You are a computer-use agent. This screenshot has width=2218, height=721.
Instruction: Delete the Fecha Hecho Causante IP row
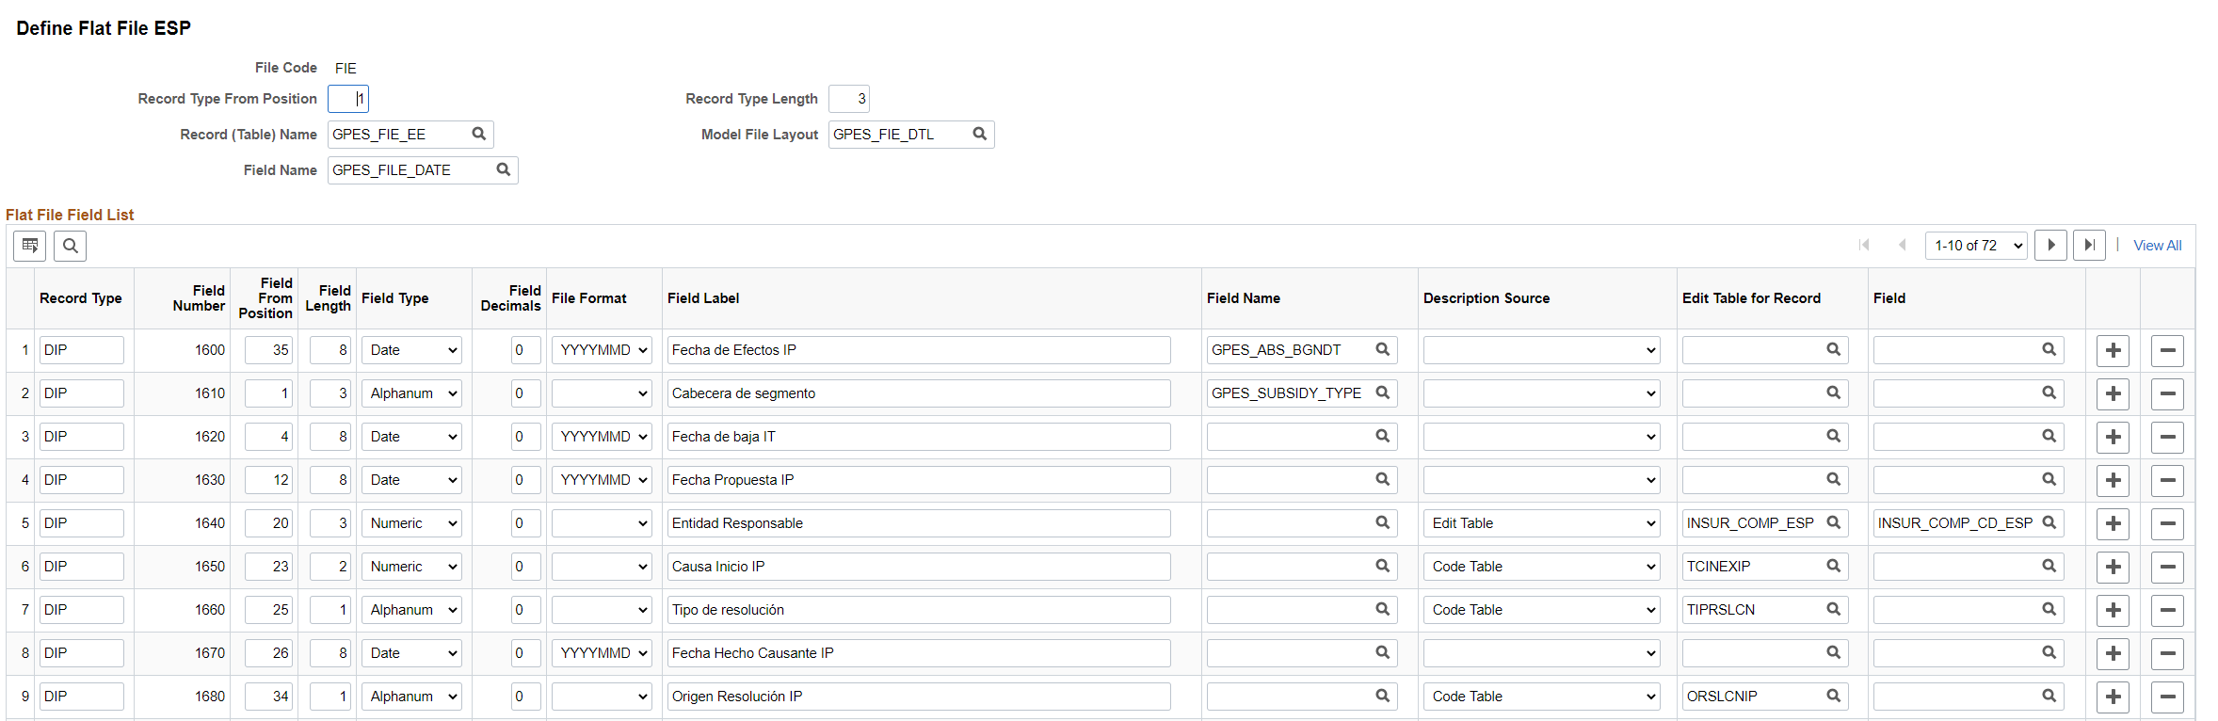2167,653
